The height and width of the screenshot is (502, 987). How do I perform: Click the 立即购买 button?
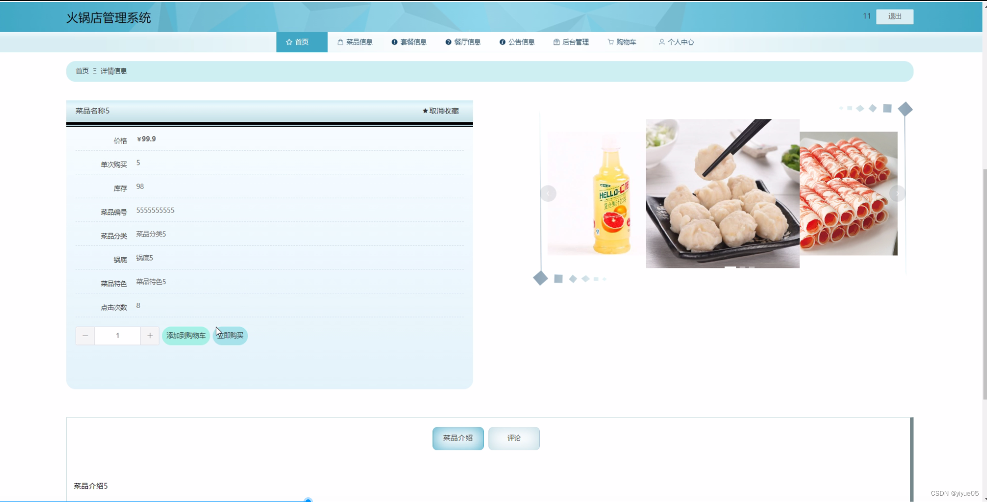click(230, 336)
